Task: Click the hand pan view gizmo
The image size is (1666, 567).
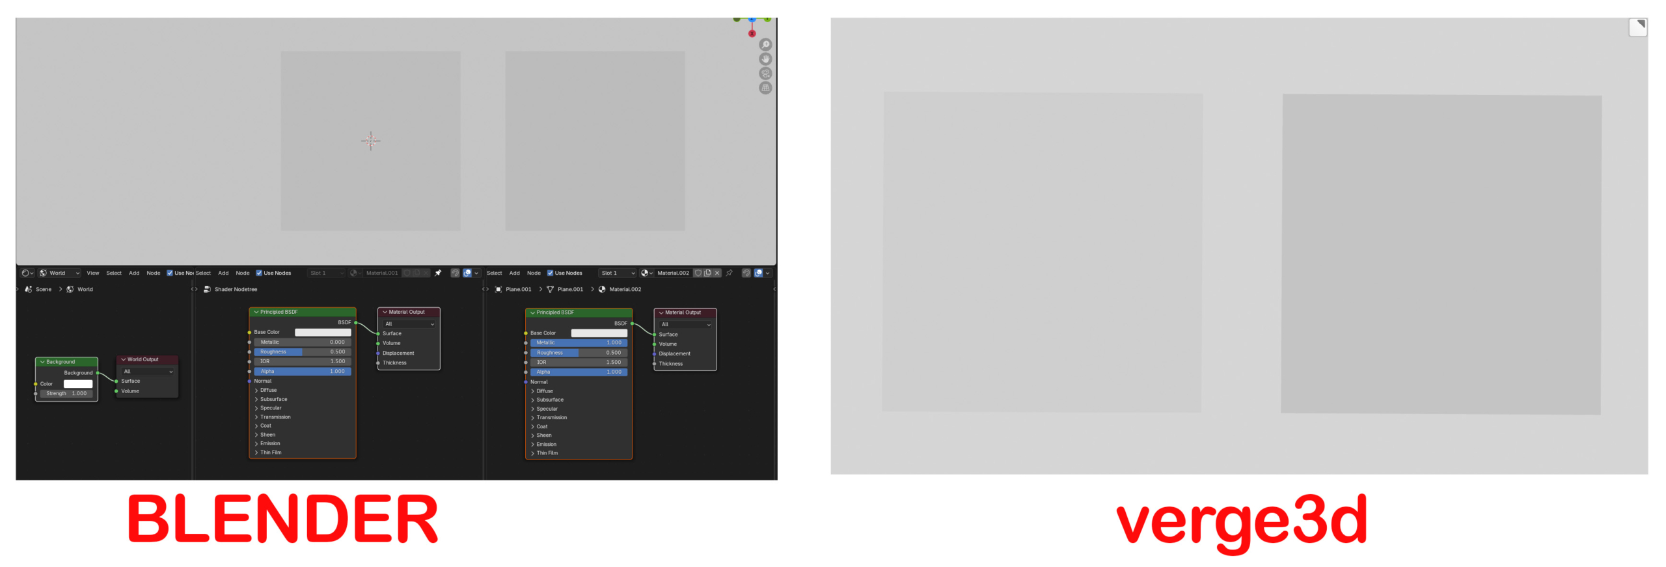Action: (x=765, y=59)
